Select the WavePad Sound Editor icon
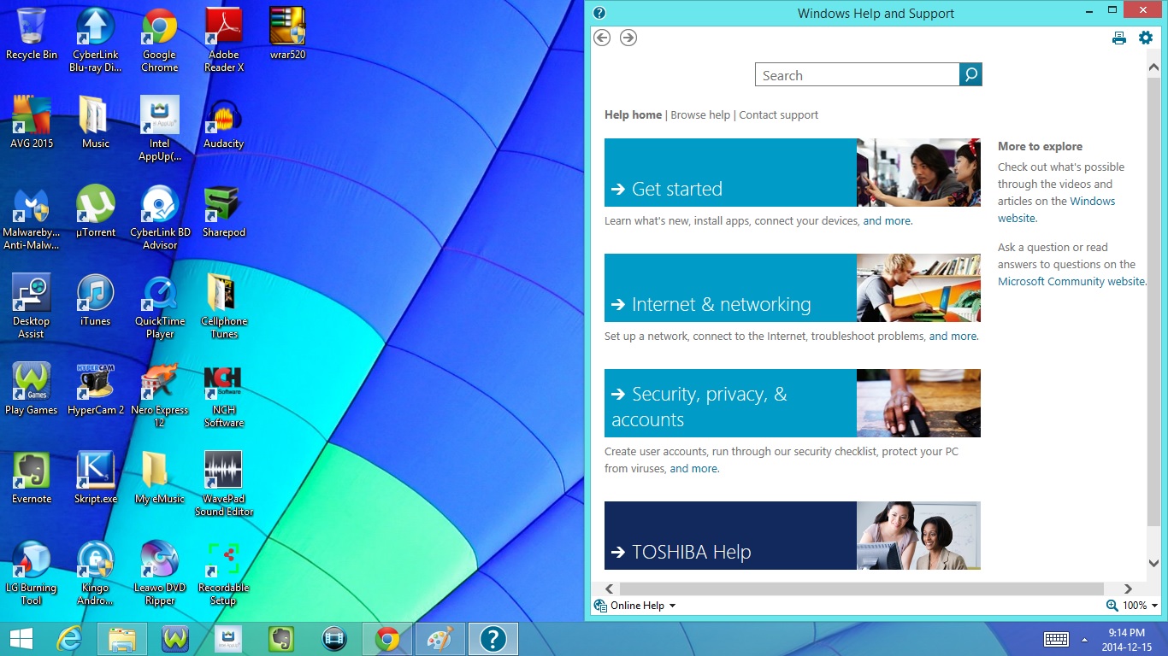This screenshot has width=1168, height=656. 224,484
